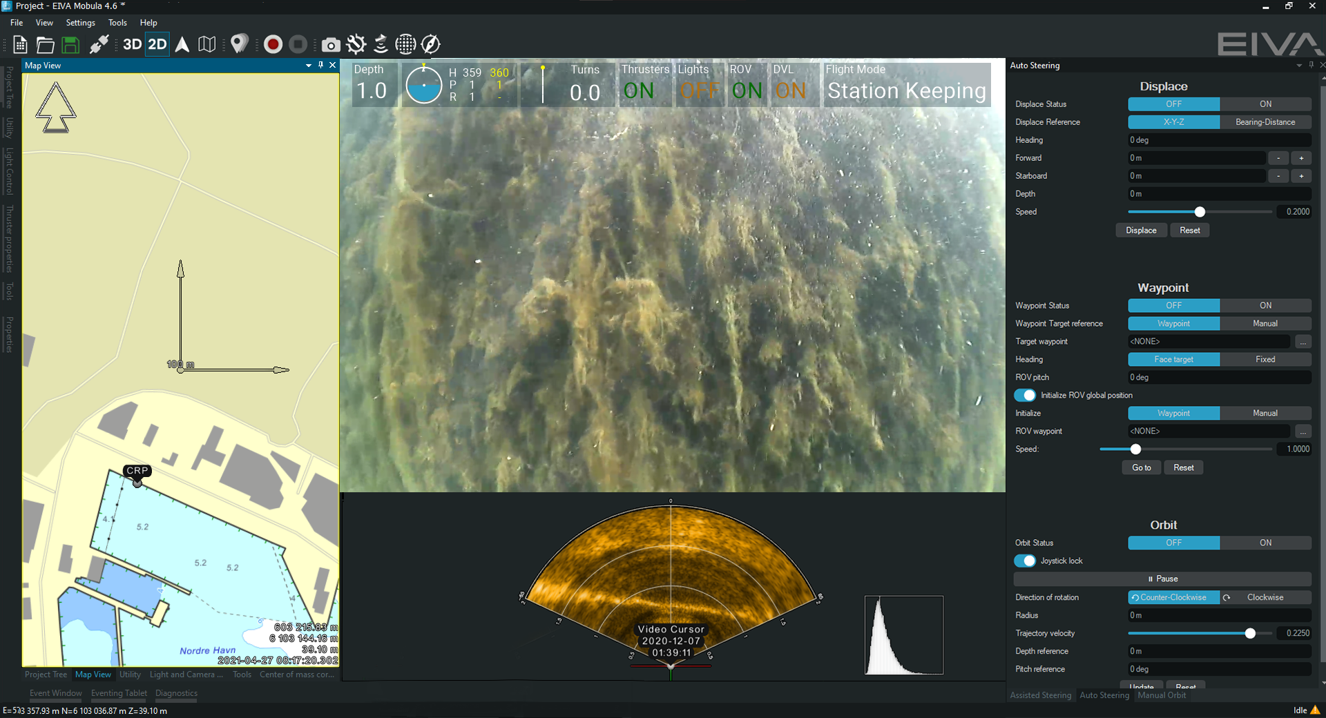This screenshot has width=1326, height=718.
Task: Click the connect plug icon
Action: click(99, 45)
